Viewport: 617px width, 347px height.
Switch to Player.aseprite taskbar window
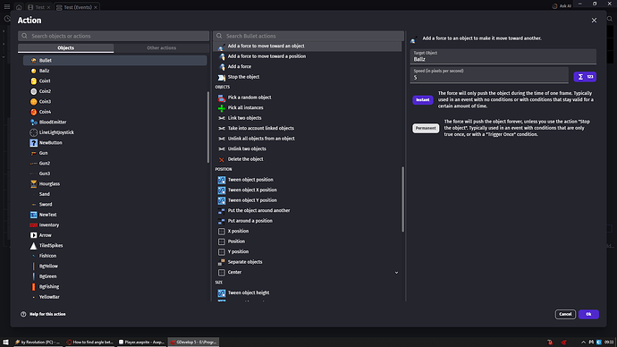[x=141, y=343]
